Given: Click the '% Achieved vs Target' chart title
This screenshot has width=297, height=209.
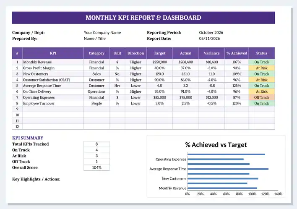Looking at the screenshot, I should click(x=216, y=145).
